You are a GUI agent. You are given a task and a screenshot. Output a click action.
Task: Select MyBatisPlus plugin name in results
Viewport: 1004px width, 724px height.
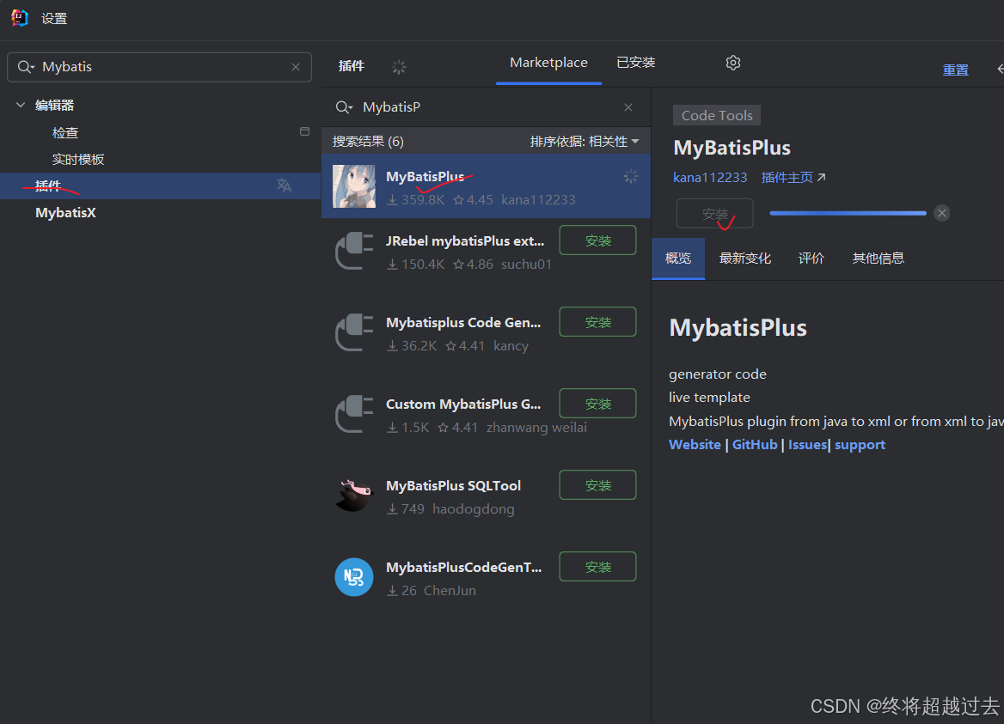425,177
